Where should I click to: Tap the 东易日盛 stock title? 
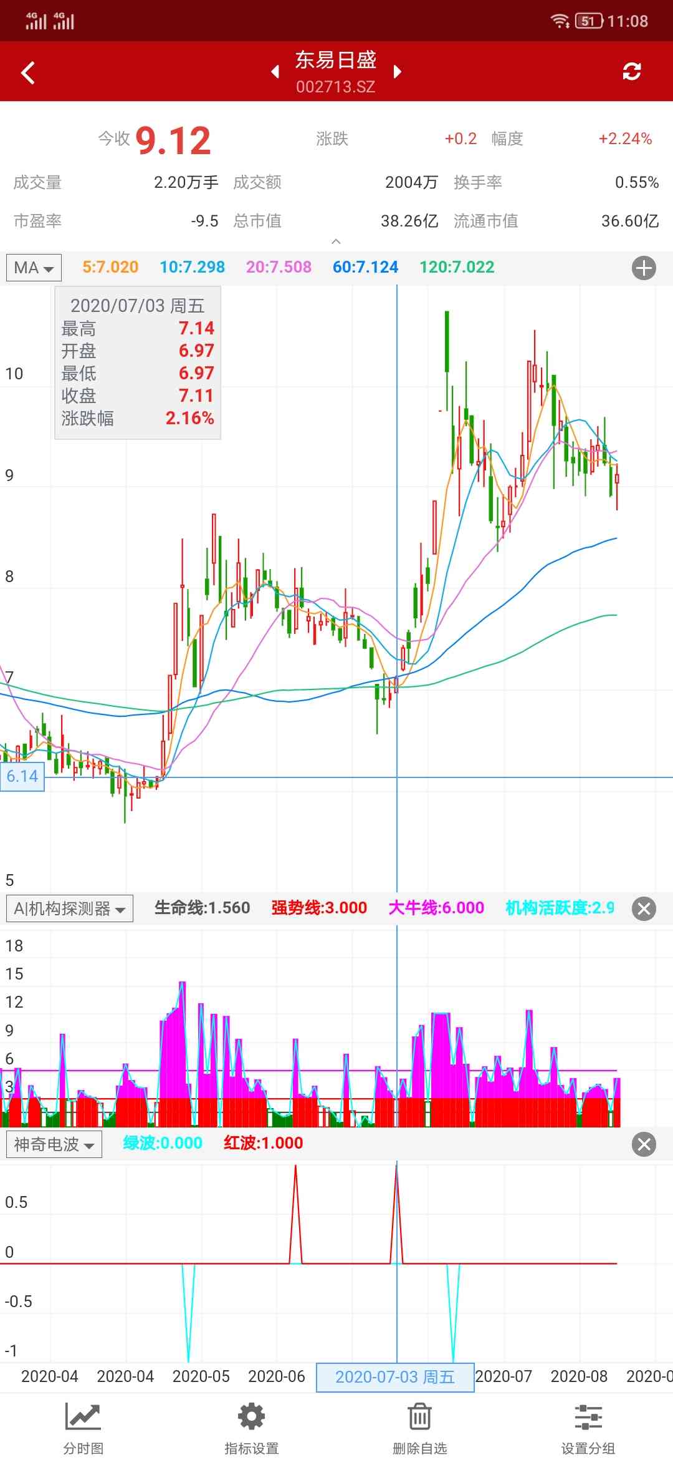point(335,61)
